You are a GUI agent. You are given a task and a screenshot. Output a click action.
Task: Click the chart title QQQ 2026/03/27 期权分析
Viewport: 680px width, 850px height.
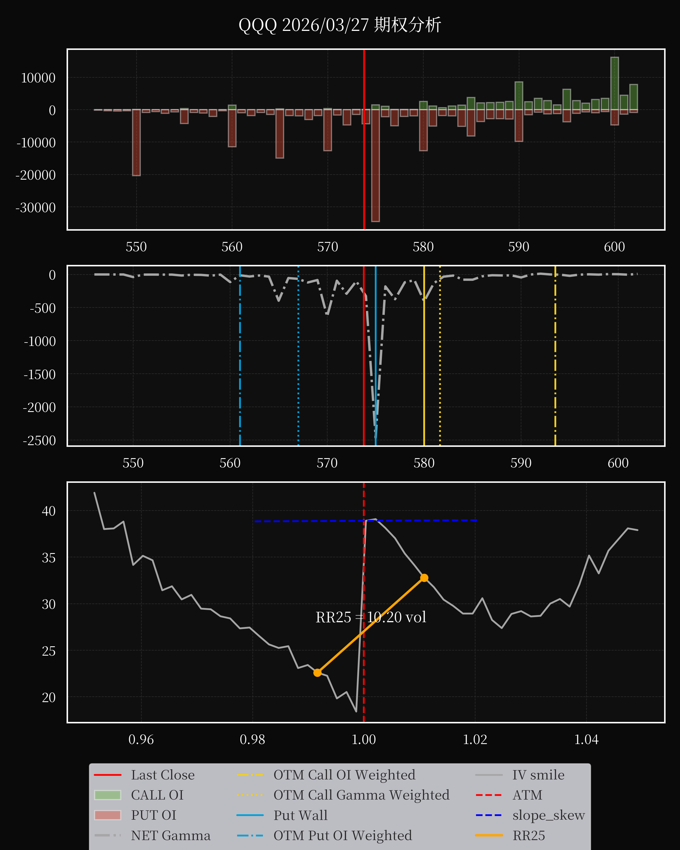340,25
